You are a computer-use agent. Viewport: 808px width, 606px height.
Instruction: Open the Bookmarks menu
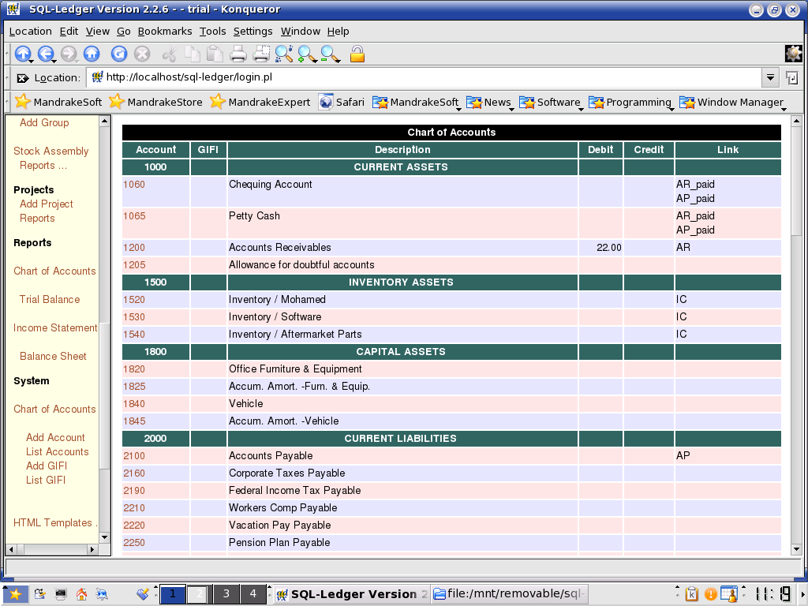pyautogui.click(x=164, y=32)
